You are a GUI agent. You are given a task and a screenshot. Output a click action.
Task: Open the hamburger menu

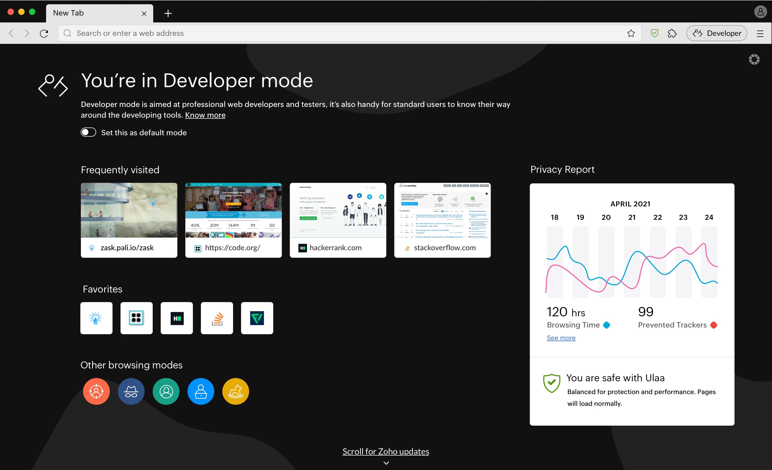tap(760, 33)
